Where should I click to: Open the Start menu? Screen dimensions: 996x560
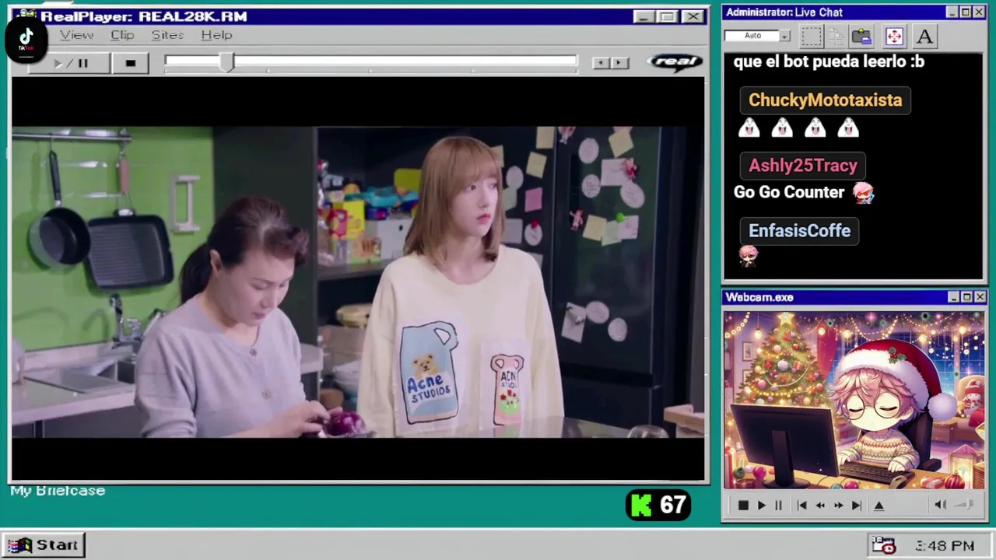[x=44, y=545]
